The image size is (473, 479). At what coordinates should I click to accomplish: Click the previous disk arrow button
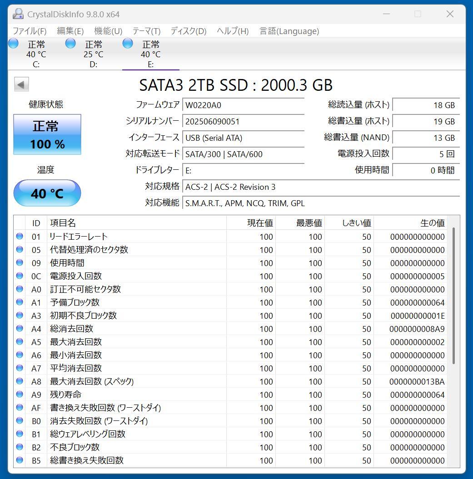(x=21, y=84)
